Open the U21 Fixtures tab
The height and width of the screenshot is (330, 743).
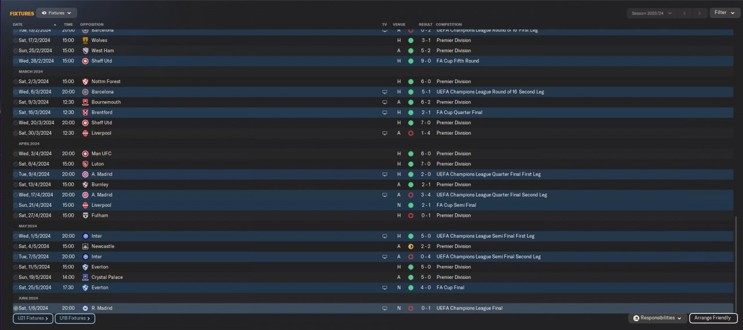pyautogui.click(x=33, y=318)
